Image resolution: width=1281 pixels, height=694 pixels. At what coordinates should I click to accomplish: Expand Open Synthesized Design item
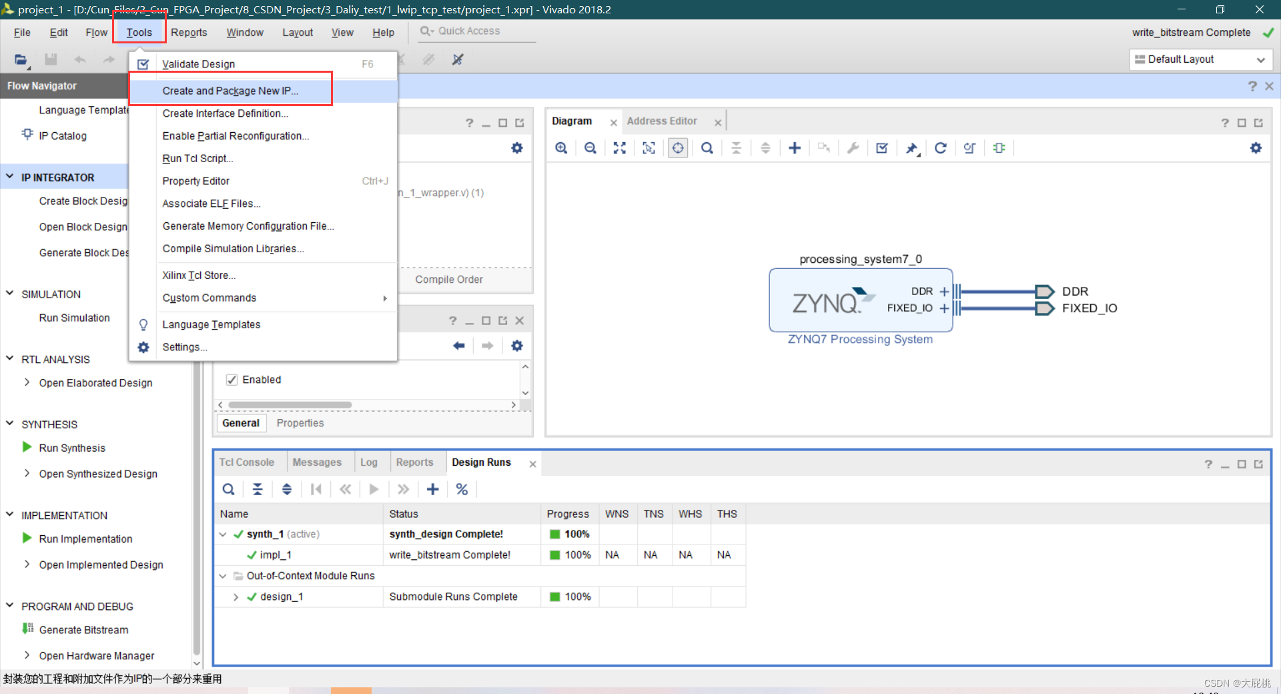click(27, 473)
